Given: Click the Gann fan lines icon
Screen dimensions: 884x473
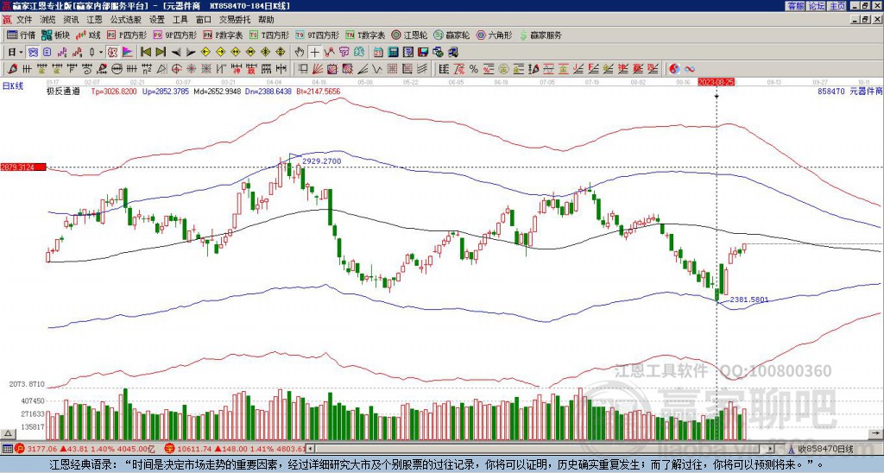Looking at the screenshot, I should 318,69.
